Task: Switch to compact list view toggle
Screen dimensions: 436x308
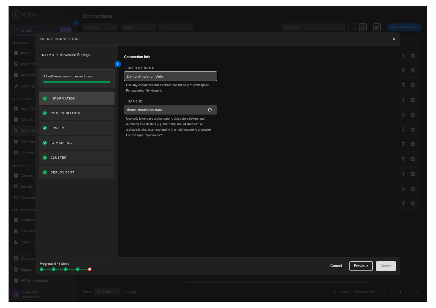Action: [x=355, y=27]
